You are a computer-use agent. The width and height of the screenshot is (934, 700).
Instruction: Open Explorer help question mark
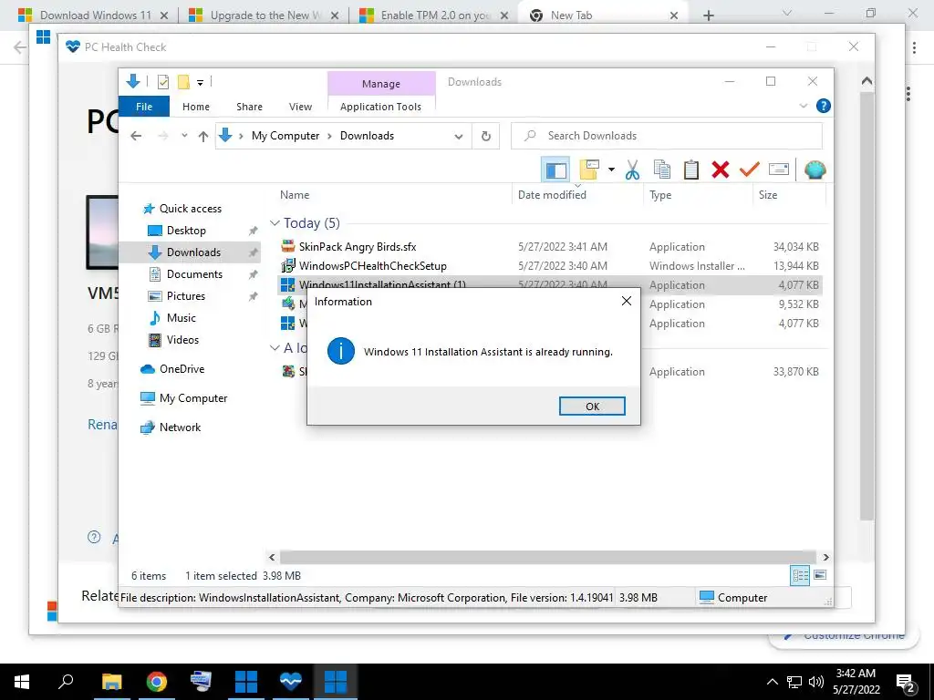(824, 106)
